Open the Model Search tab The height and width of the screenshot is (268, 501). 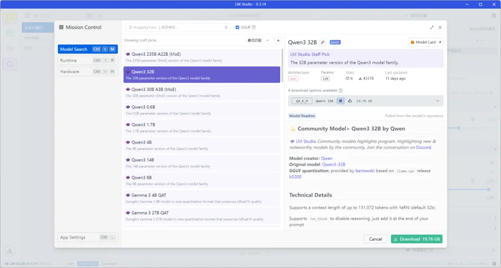click(88, 49)
